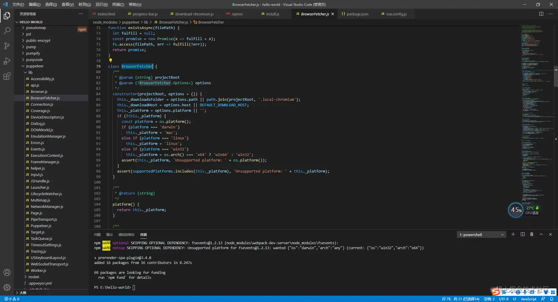The image size is (558, 302).
Task: Collapse the lib folder in tree
Action: pos(25,73)
